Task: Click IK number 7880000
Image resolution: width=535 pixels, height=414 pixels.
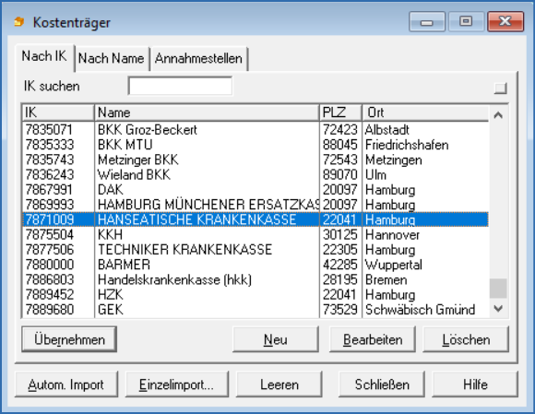Action: tap(49, 265)
